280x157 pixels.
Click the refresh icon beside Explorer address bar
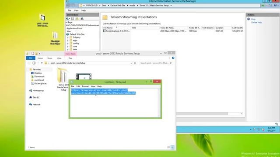click(135, 63)
